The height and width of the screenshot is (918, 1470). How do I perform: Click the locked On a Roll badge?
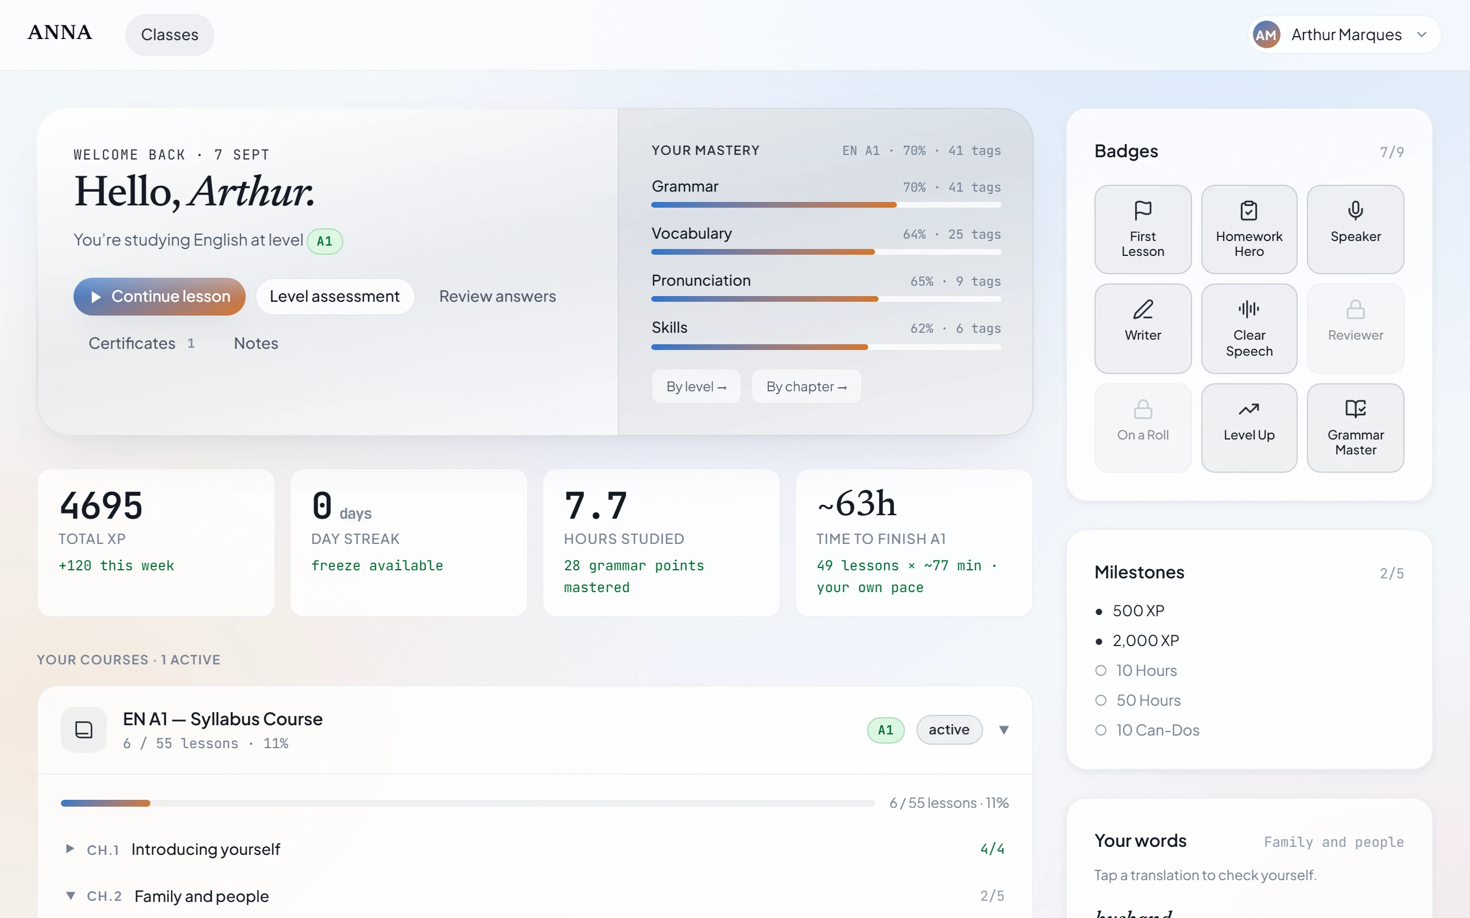[1143, 428]
